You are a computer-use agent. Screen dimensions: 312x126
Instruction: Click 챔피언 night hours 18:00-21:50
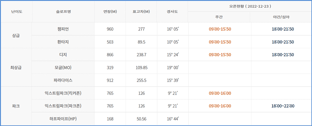[x=283, y=29]
